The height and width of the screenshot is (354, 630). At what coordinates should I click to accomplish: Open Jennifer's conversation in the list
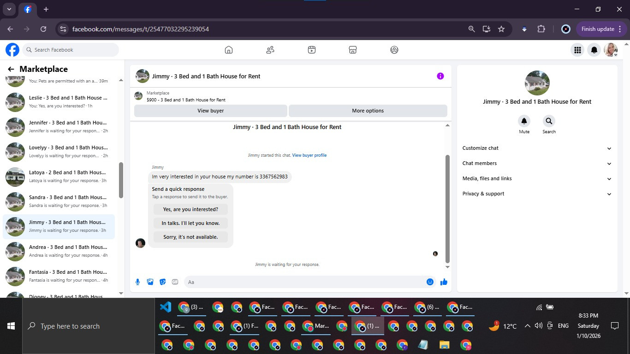coord(59,127)
